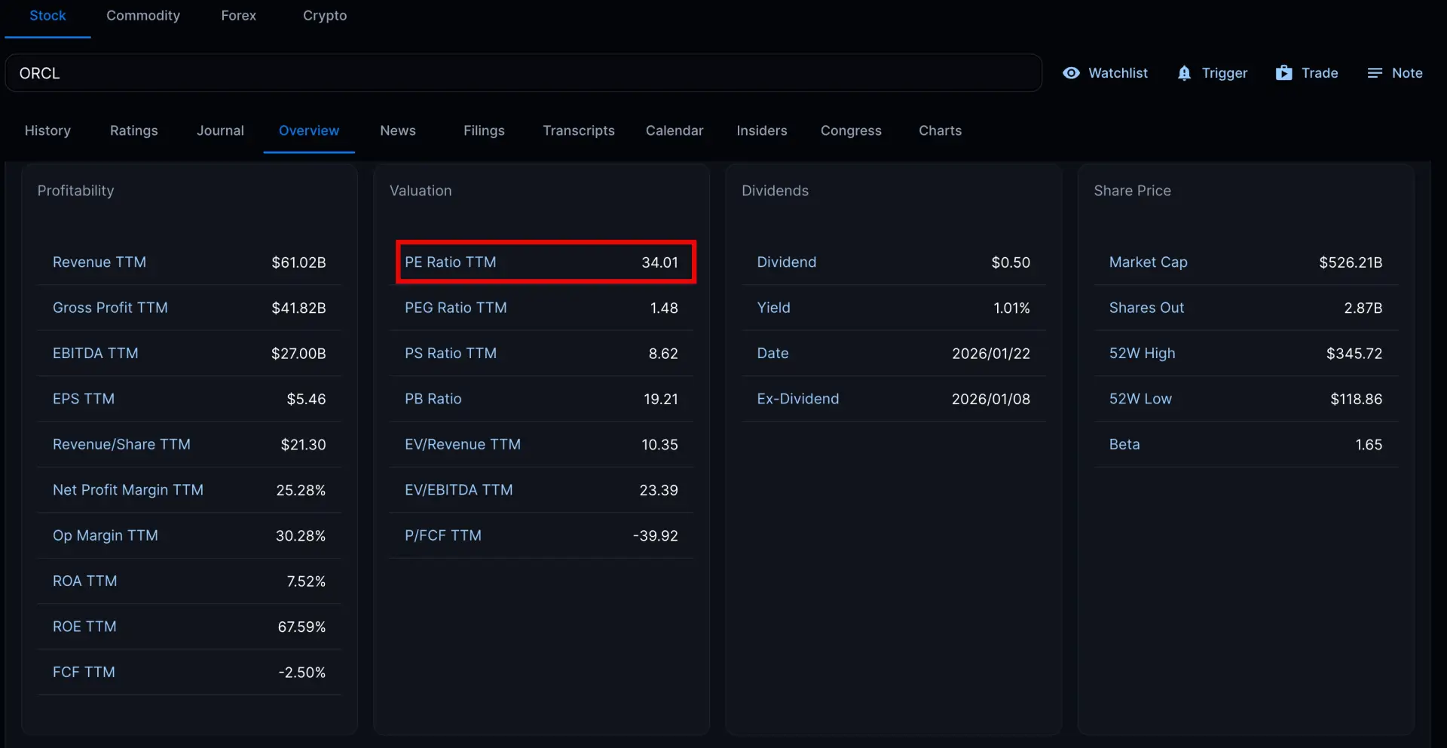This screenshot has width=1447, height=748.
Task: Open the Journal tab
Action: 220,130
